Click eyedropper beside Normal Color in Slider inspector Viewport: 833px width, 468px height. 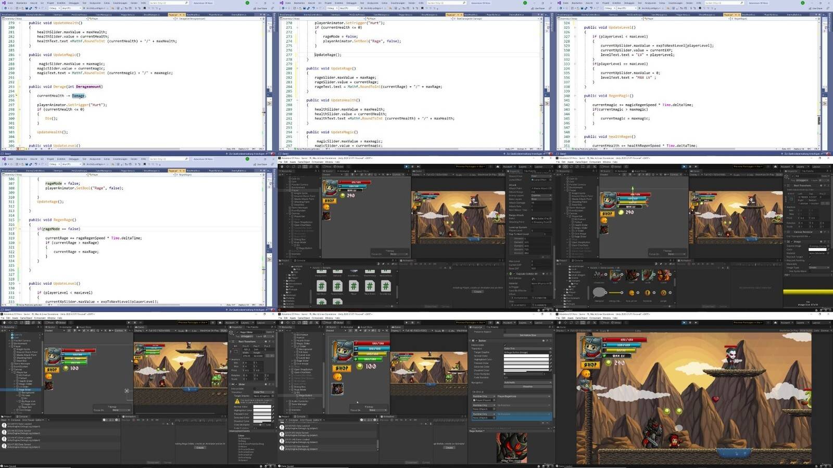(x=273, y=407)
